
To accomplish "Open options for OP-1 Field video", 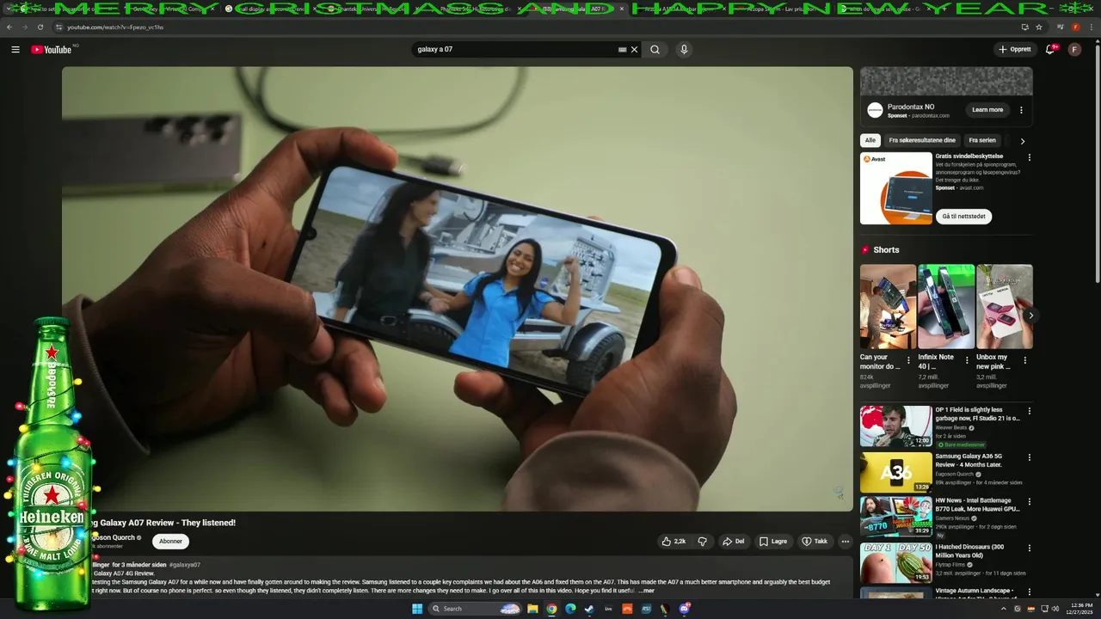I will (x=1029, y=411).
